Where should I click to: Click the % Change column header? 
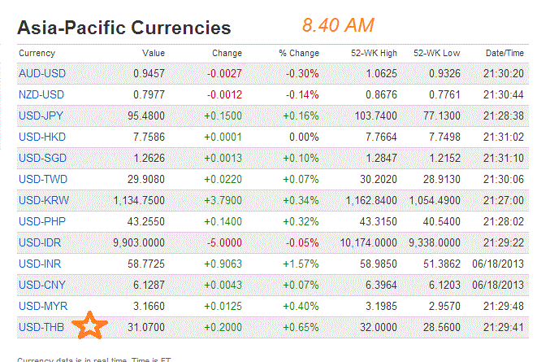pos(297,53)
